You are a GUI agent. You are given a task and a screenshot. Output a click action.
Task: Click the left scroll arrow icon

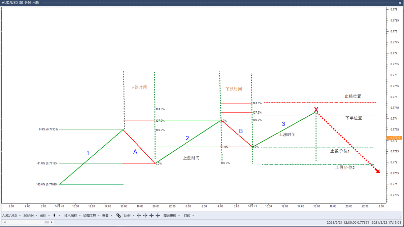pos(5,222)
